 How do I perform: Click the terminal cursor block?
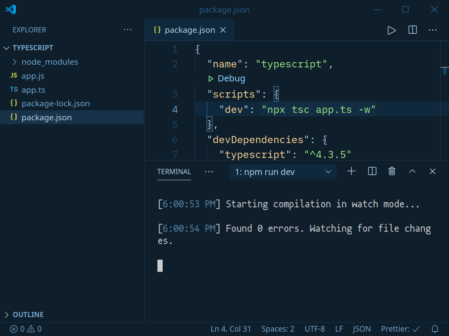[160, 266]
